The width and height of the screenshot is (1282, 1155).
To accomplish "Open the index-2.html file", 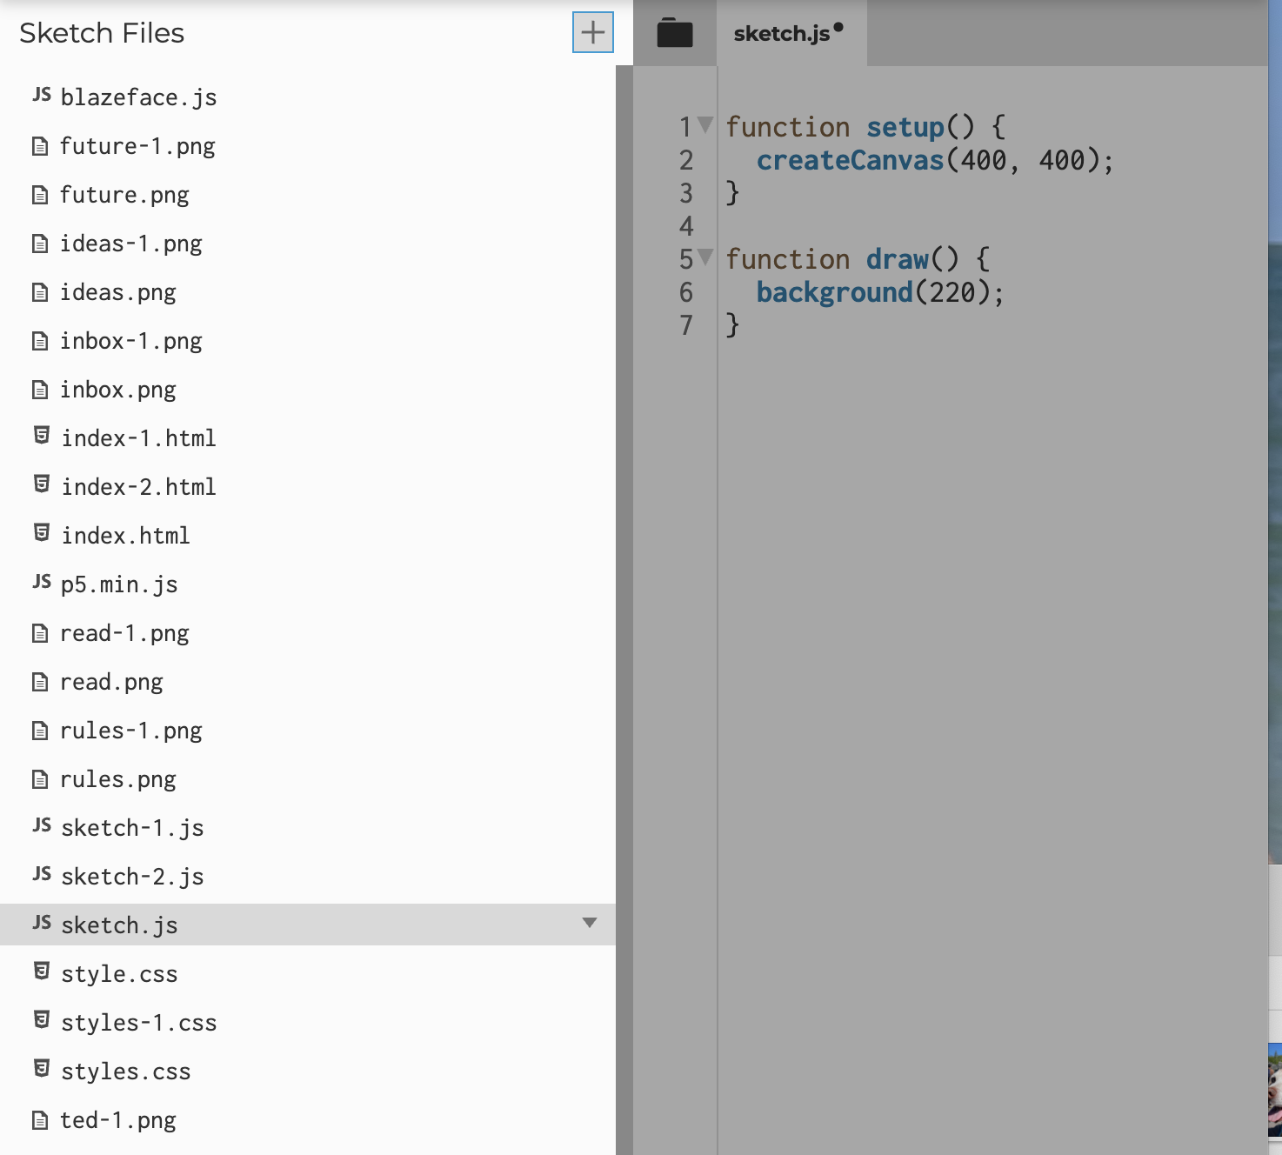I will pyautogui.click(x=138, y=486).
